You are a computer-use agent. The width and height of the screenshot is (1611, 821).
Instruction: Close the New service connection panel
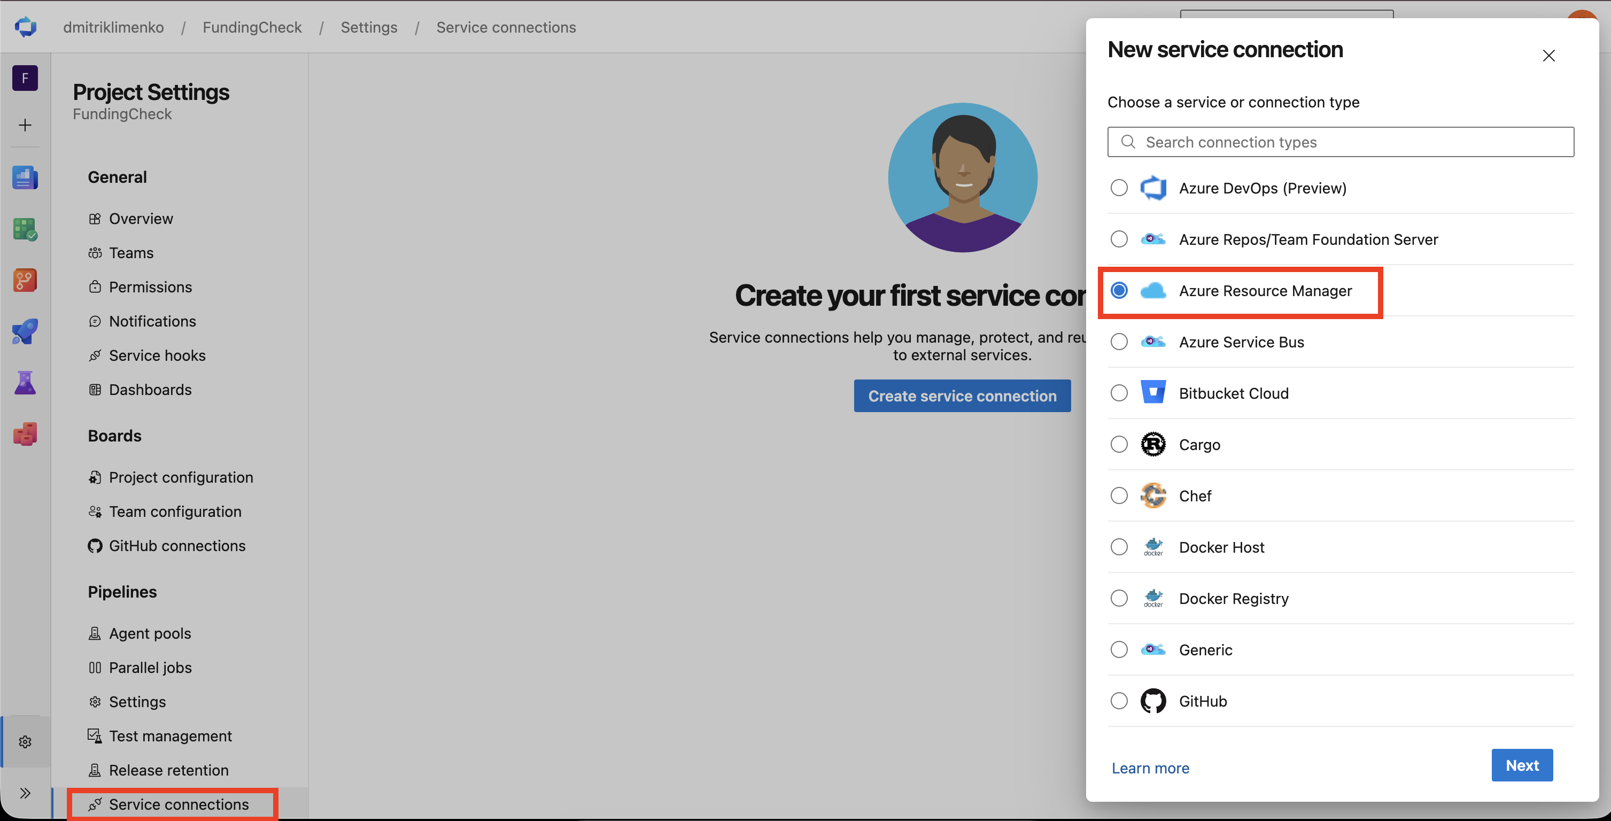(1548, 56)
